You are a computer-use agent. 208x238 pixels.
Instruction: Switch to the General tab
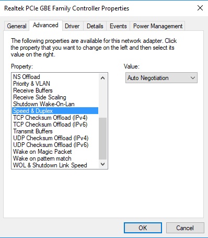tap(17, 26)
